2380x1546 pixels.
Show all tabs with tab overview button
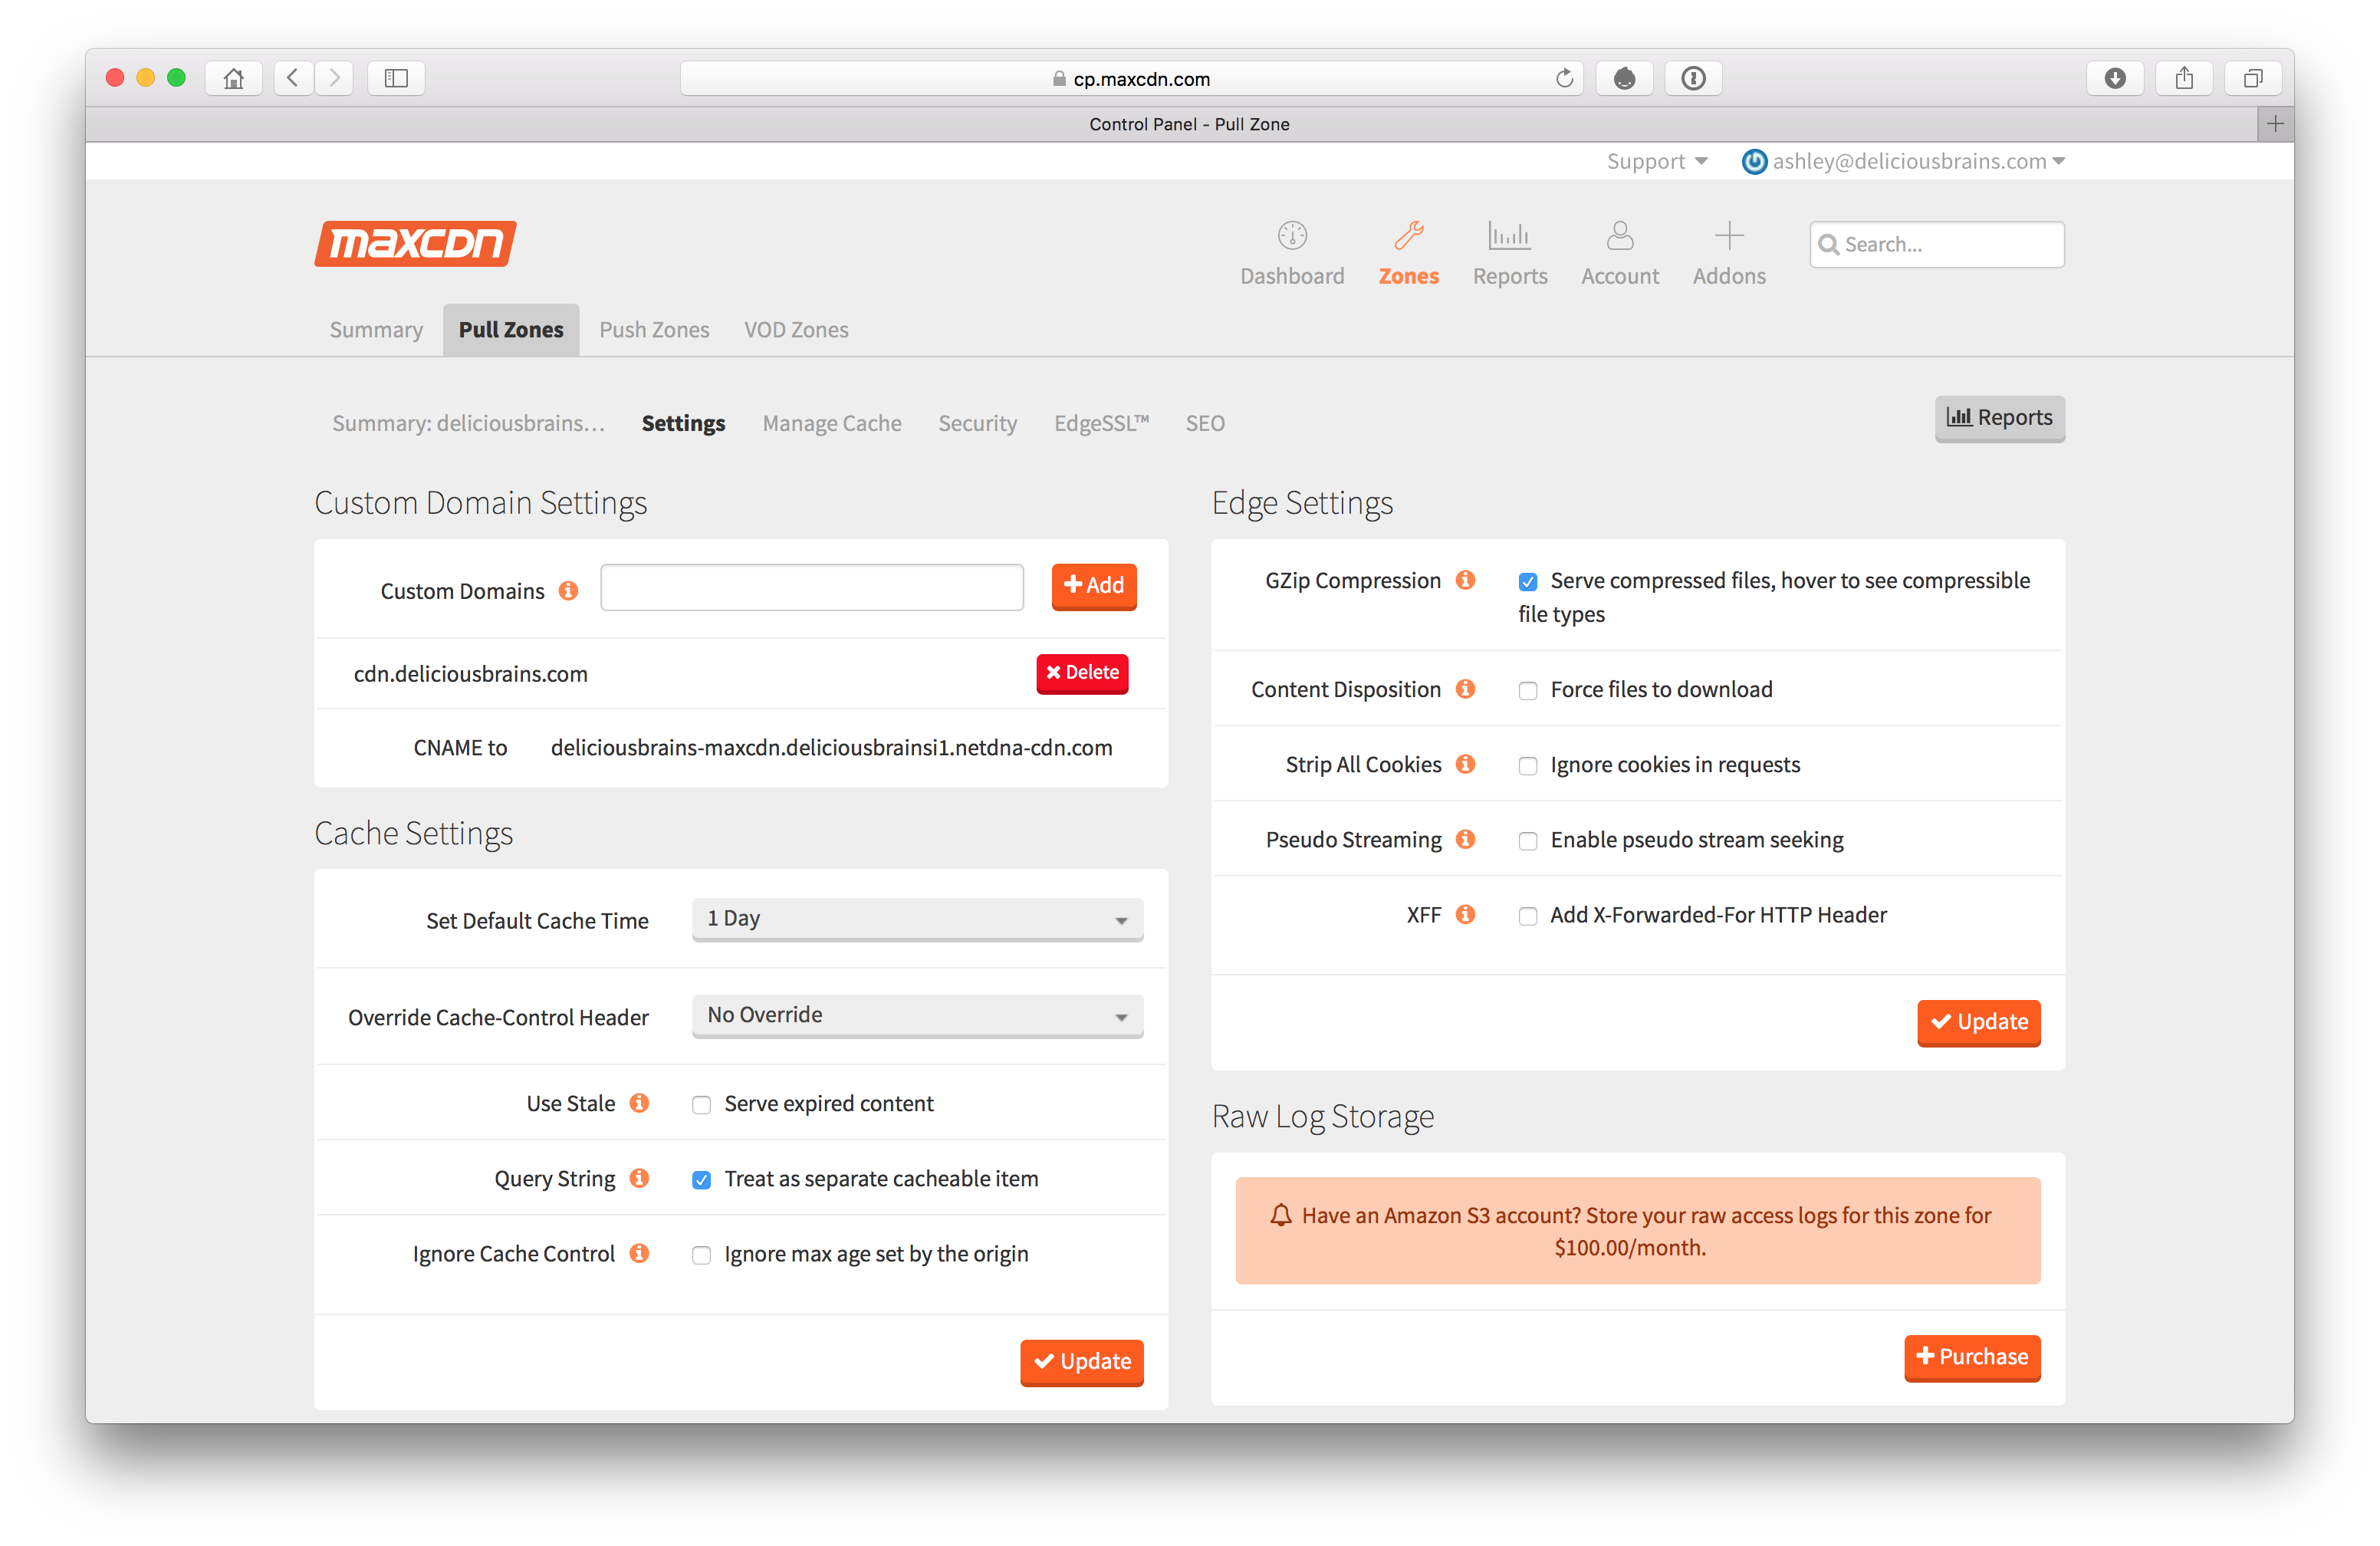click(x=2253, y=78)
